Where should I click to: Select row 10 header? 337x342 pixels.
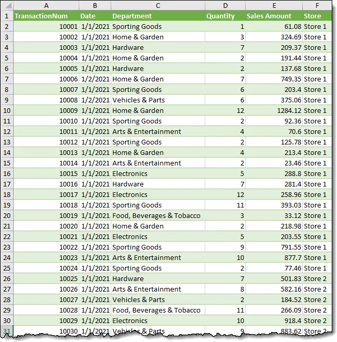[7, 111]
